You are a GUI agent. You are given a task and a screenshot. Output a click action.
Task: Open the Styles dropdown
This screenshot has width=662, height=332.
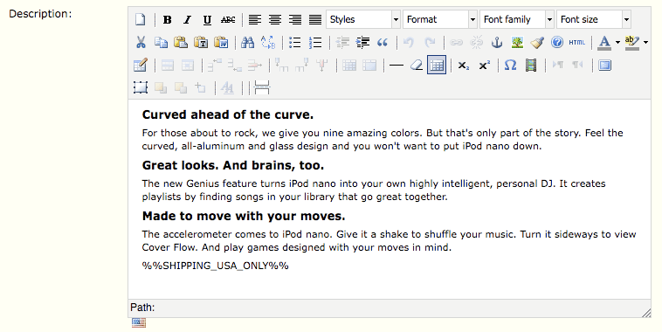363,19
